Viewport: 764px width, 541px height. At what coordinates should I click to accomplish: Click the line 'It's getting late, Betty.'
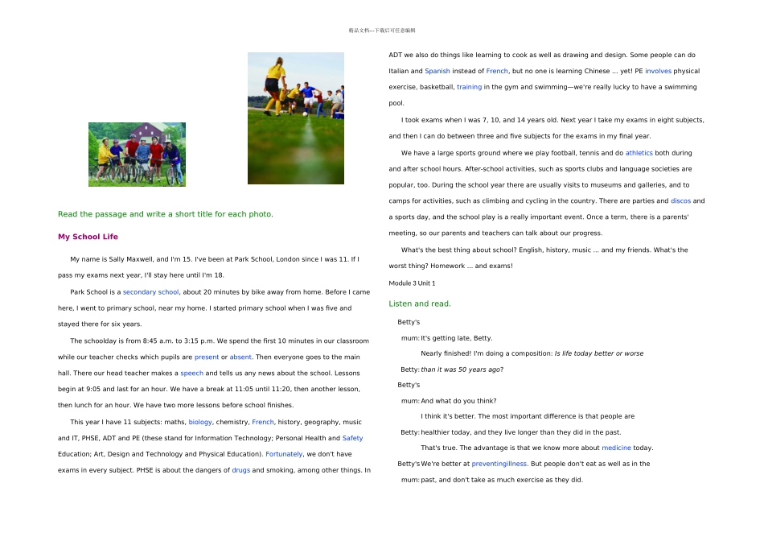[x=457, y=338]
